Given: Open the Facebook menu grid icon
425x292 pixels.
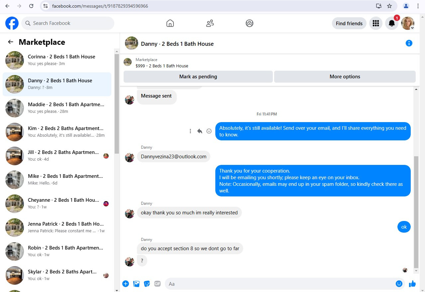Looking at the screenshot, I should 376,23.
